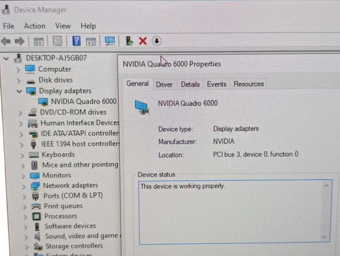Expand the Keyboards chevron

tap(22, 155)
